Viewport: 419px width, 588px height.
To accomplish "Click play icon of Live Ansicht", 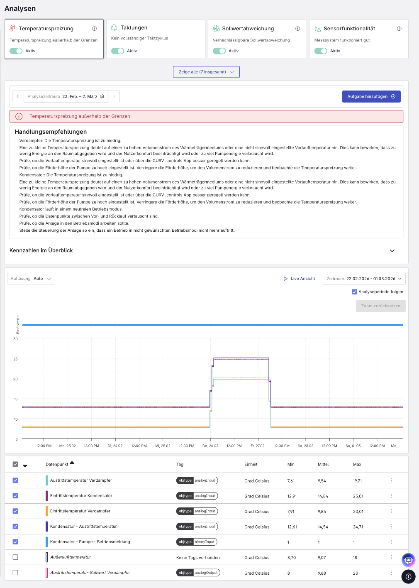I will tap(285, 279).
